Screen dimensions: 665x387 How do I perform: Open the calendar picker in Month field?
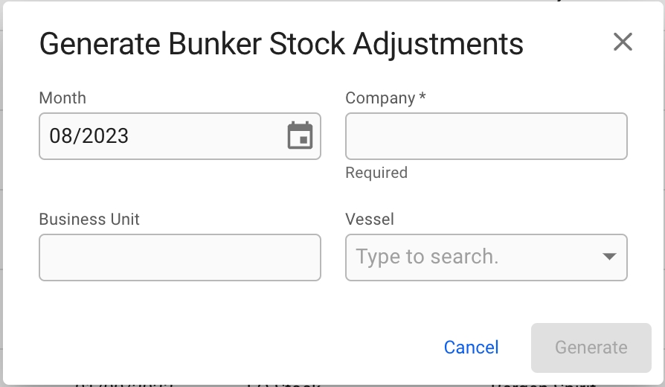click(301, 136)
